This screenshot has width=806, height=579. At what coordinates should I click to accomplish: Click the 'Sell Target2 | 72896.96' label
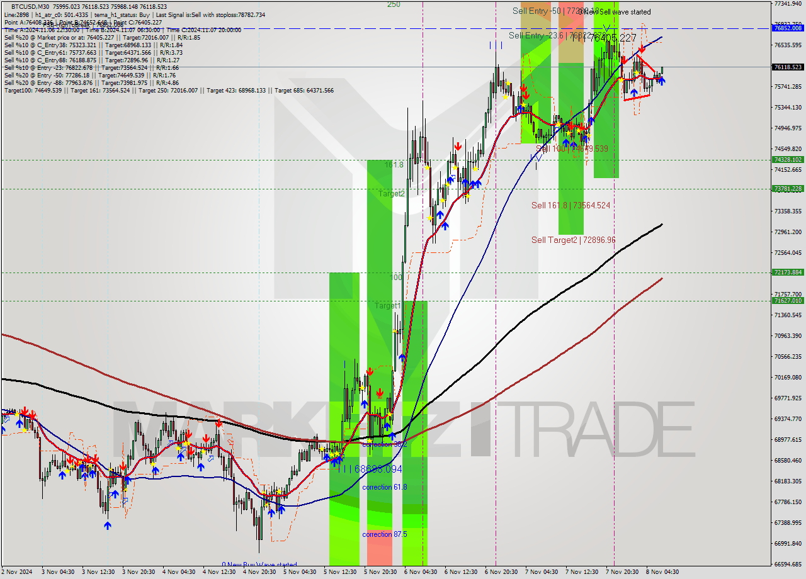tap(573, 240)
